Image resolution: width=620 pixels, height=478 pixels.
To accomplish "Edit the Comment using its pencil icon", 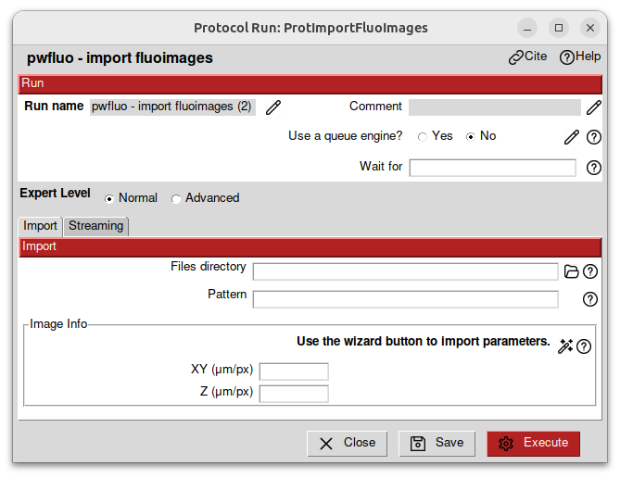I will tap(593, 107).
